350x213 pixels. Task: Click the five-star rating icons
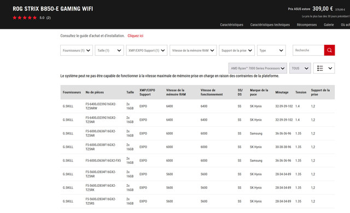pos(25,17)
